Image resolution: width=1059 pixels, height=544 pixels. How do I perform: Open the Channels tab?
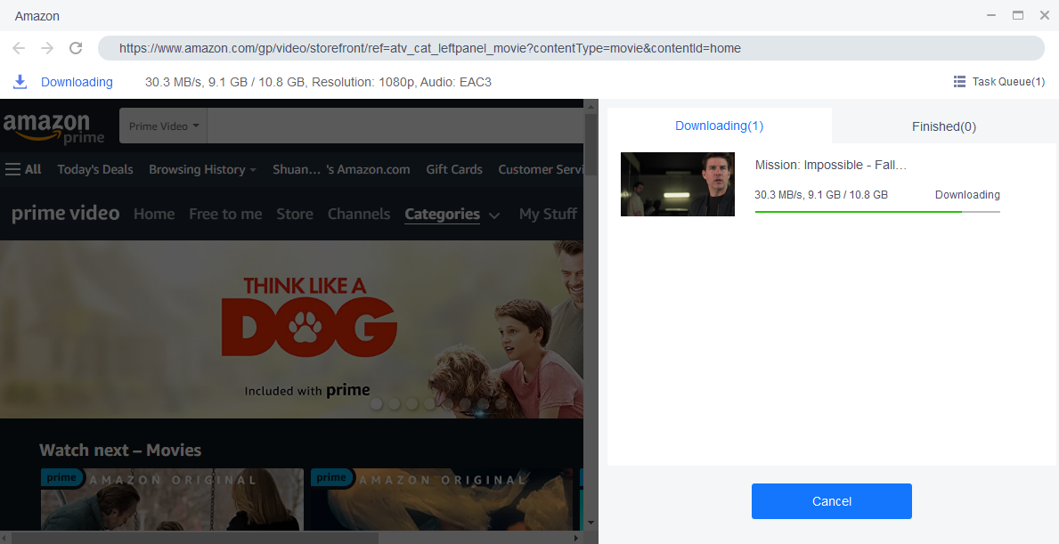[359, 214]
